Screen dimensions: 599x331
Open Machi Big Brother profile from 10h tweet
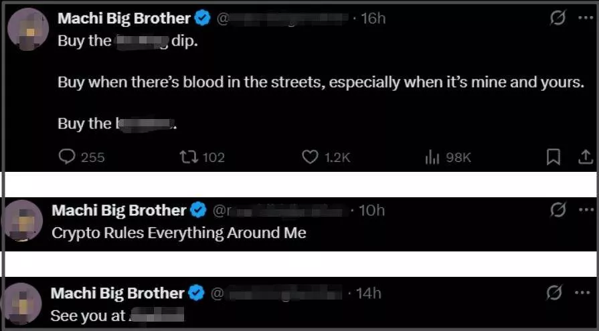[x=118, y=211]
